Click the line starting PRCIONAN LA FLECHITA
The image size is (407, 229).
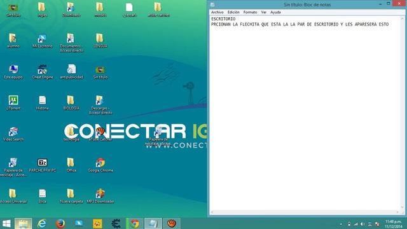click(x=300, y=24)
